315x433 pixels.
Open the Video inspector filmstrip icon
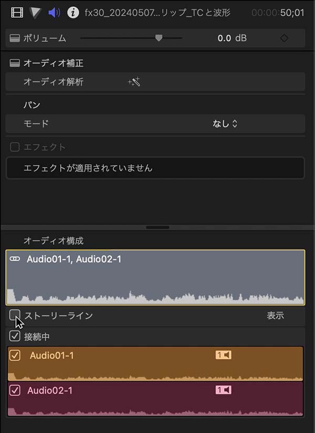[x=17, y=13]
